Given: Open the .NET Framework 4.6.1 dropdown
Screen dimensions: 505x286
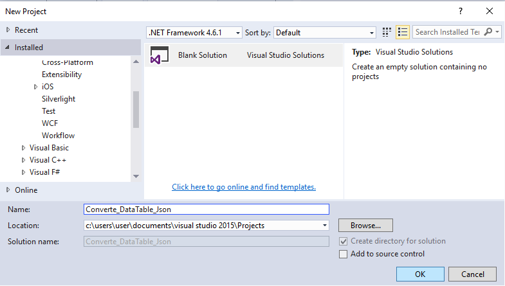Looking at the screenshot, I should (194, 33).
